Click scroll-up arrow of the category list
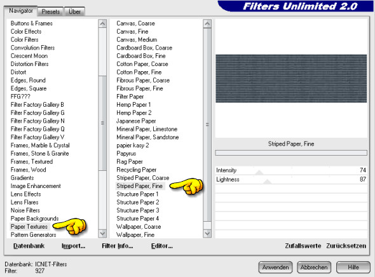 pyautogui.click(x=102, y=24)
